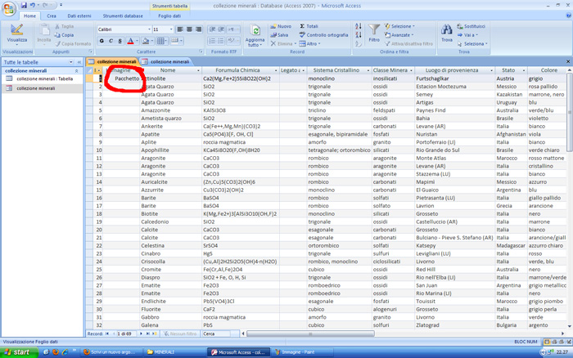Click the Furtschaglkar provenance cell
Viewport: 573px width, 358px height.
(454, 78)
